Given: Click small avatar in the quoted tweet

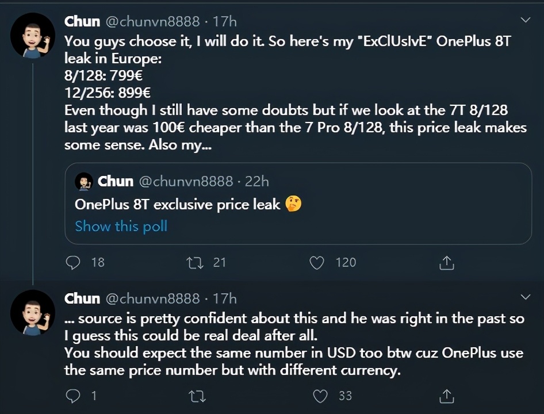Looking at the screenshot, I should click(x=84, y=181).
